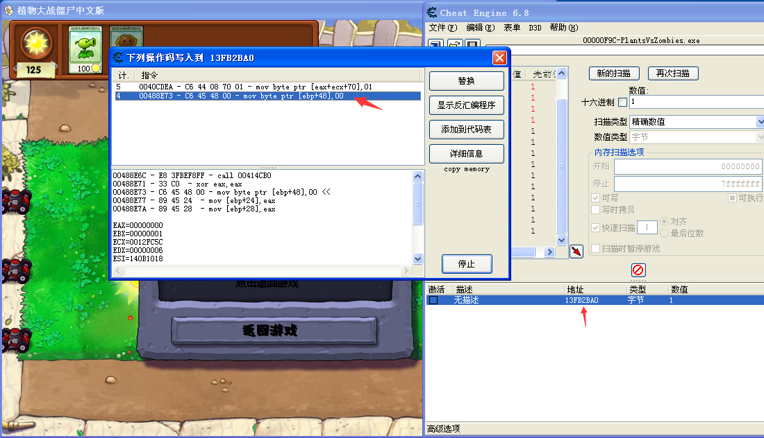764x438 pixels.
Task: Click the 停止 stop button
Action: click(467, 264)
